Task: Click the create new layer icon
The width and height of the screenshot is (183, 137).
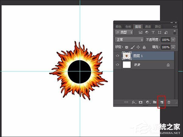Action: click(162, 103)
